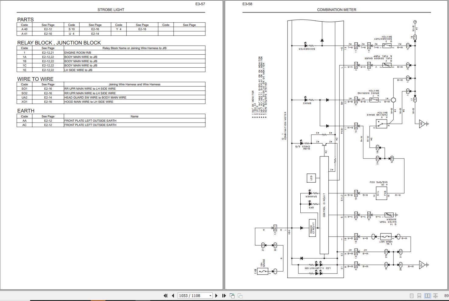This screenshot has height=301, width=449.
Task: Click the greyed-out next view icon
Action: click(x=240, y=296)
